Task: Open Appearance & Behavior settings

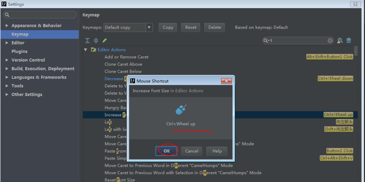Action: [36, 26]
